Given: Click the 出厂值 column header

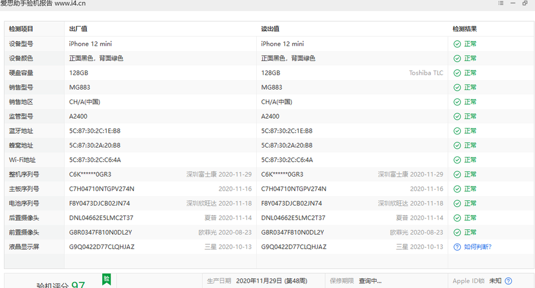Looking at the screenshot, I should (78, 29).
